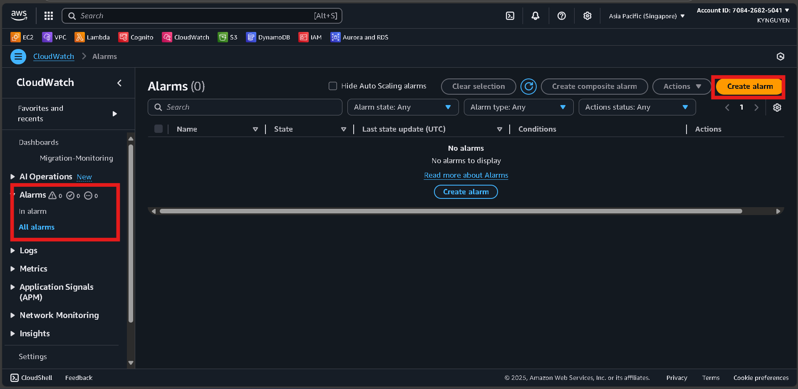Image resolution: width=798 pixels, height=389 pixels.
Task: Open the Alarm state filter dropdown
Action: click(x=402, y=107)
